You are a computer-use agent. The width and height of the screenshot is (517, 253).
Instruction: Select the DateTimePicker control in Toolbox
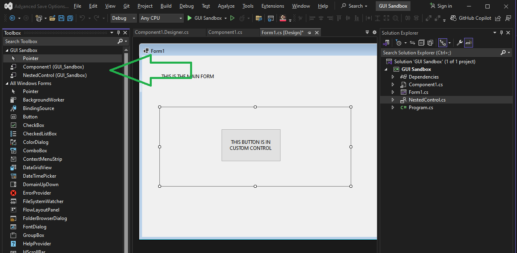tap(40, 176)
